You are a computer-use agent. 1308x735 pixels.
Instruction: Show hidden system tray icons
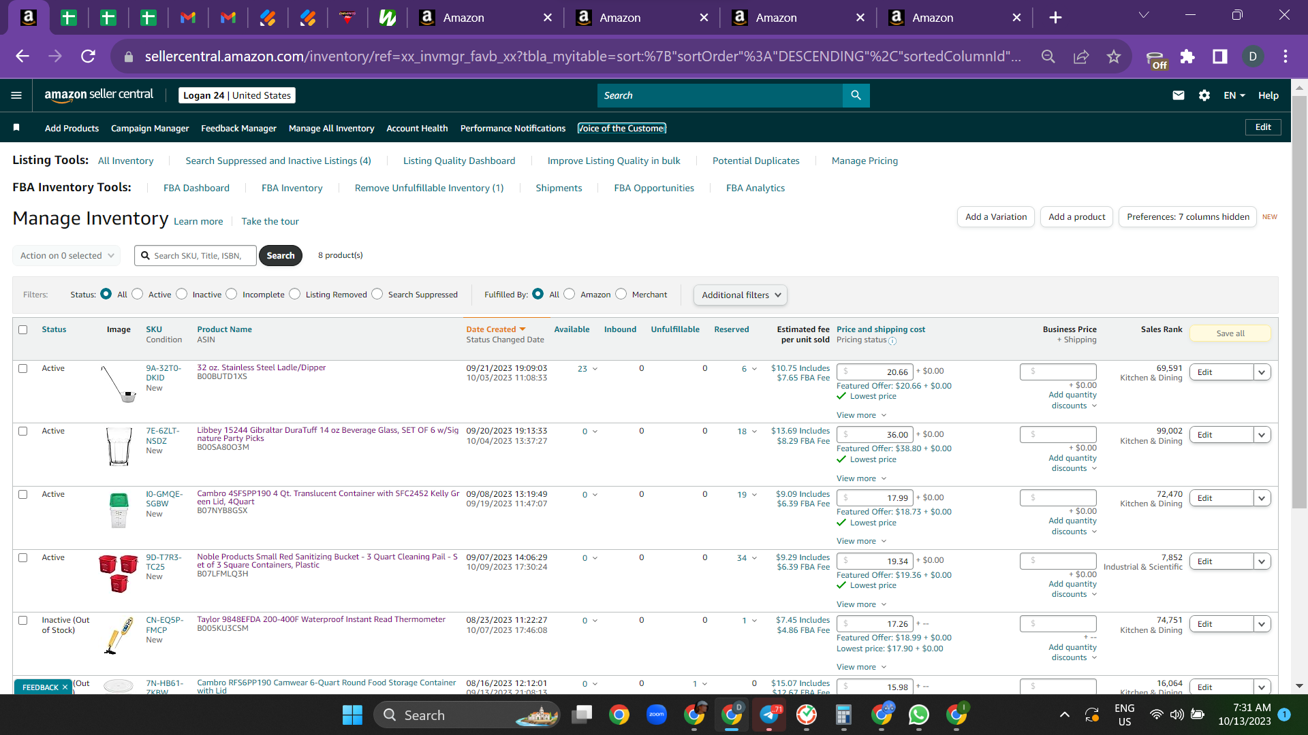[x=1064, y=715]
